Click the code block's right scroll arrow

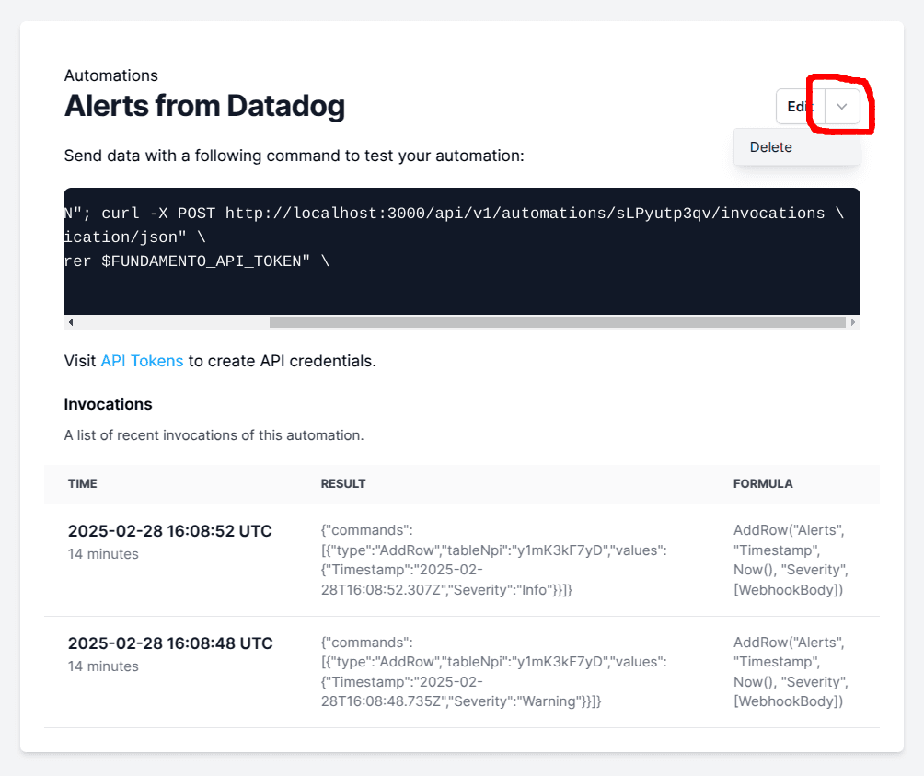853,322
